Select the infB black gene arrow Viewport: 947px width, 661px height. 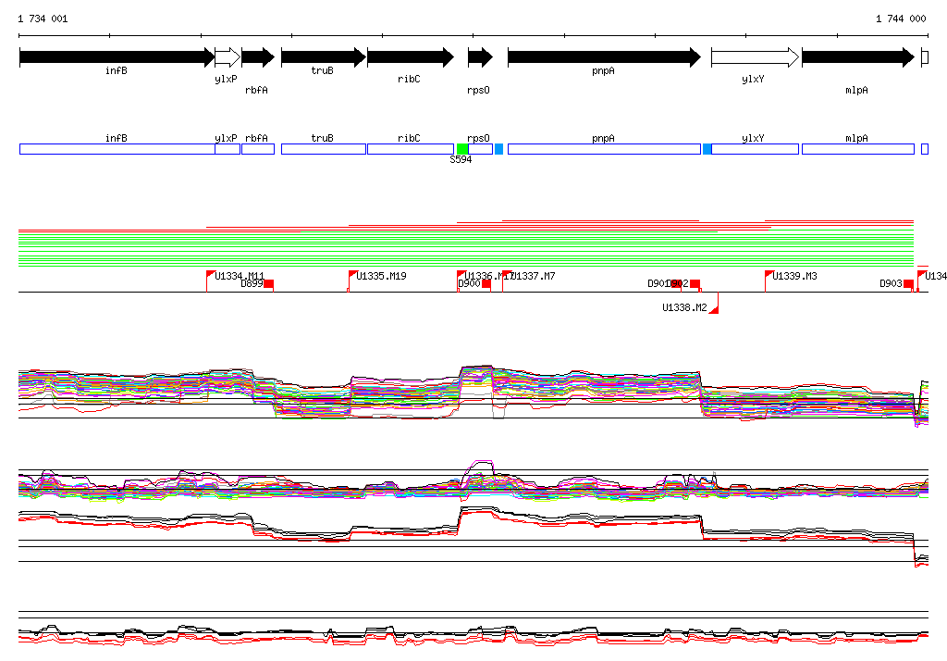pos(117,57)
